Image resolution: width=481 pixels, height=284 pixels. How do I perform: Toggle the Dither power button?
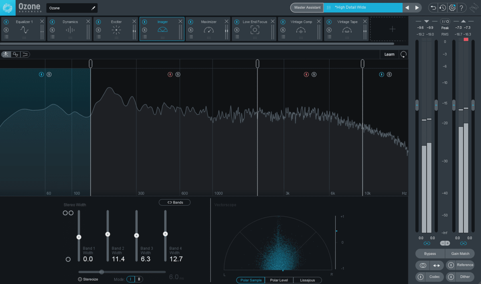(x=451, y=277)
